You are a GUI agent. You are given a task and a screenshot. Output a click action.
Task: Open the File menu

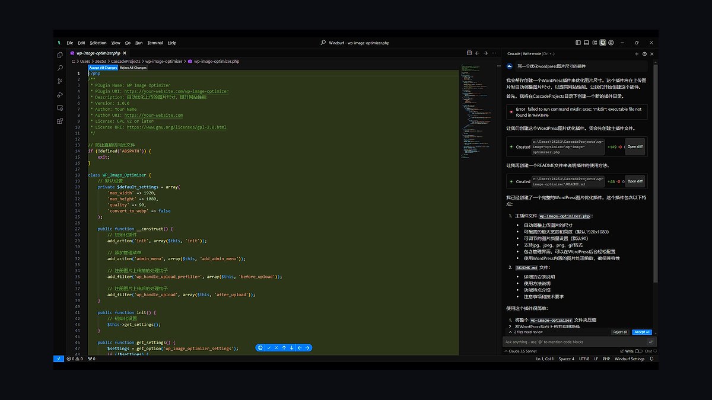coord(70,43)
